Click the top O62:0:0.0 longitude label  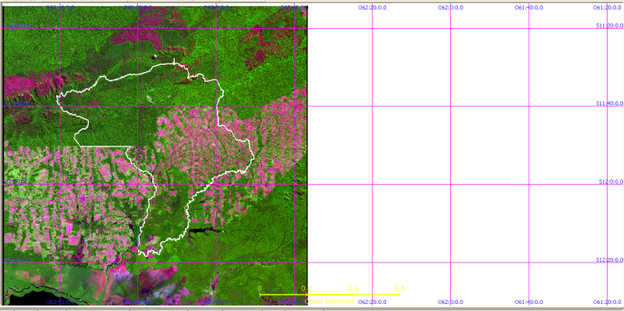(451, 8)
